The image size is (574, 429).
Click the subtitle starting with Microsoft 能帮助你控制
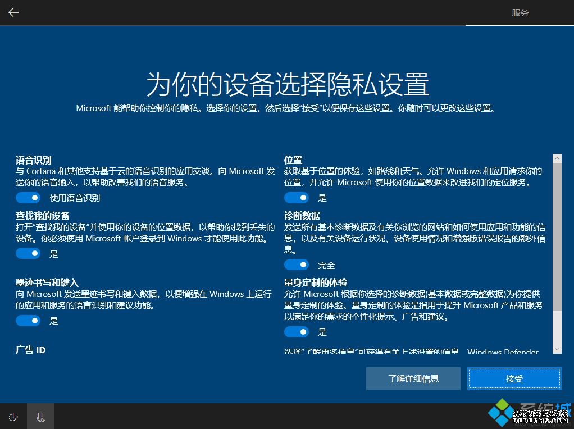pyautogui.click(x=286, y=108)
